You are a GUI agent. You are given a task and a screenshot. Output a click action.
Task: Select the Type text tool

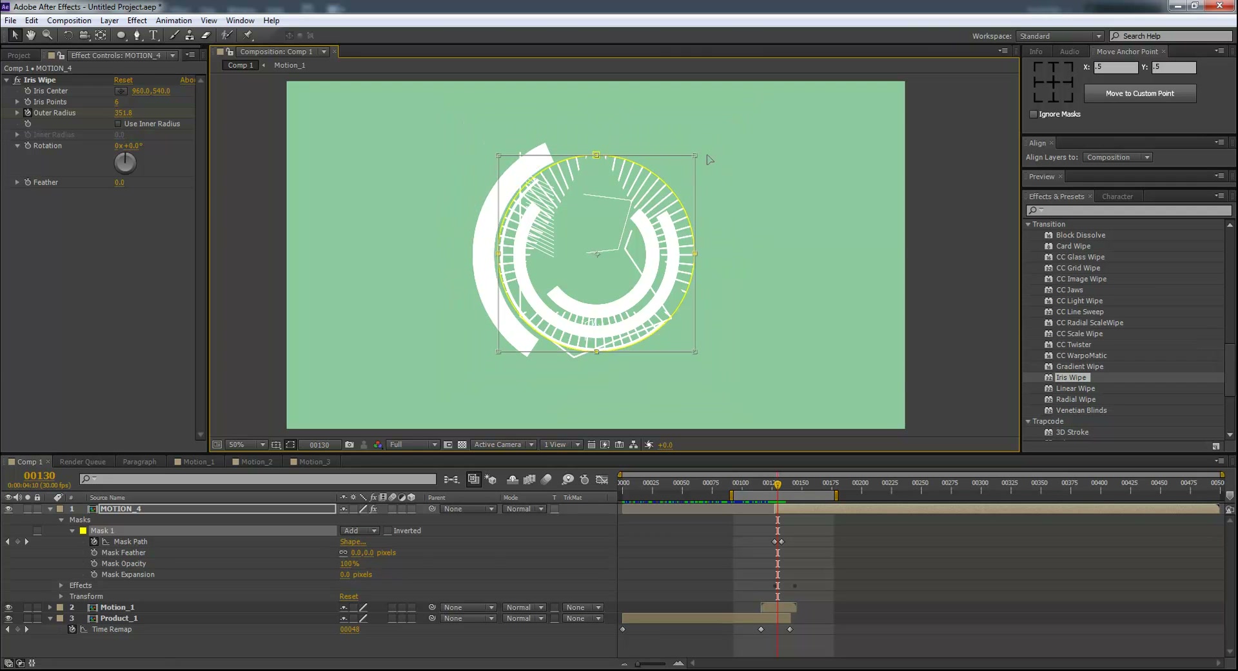[x=153, y=35]
